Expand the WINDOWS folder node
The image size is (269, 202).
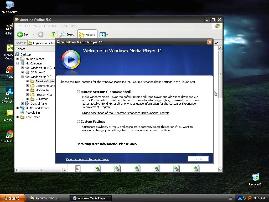[x=27, y=99]
